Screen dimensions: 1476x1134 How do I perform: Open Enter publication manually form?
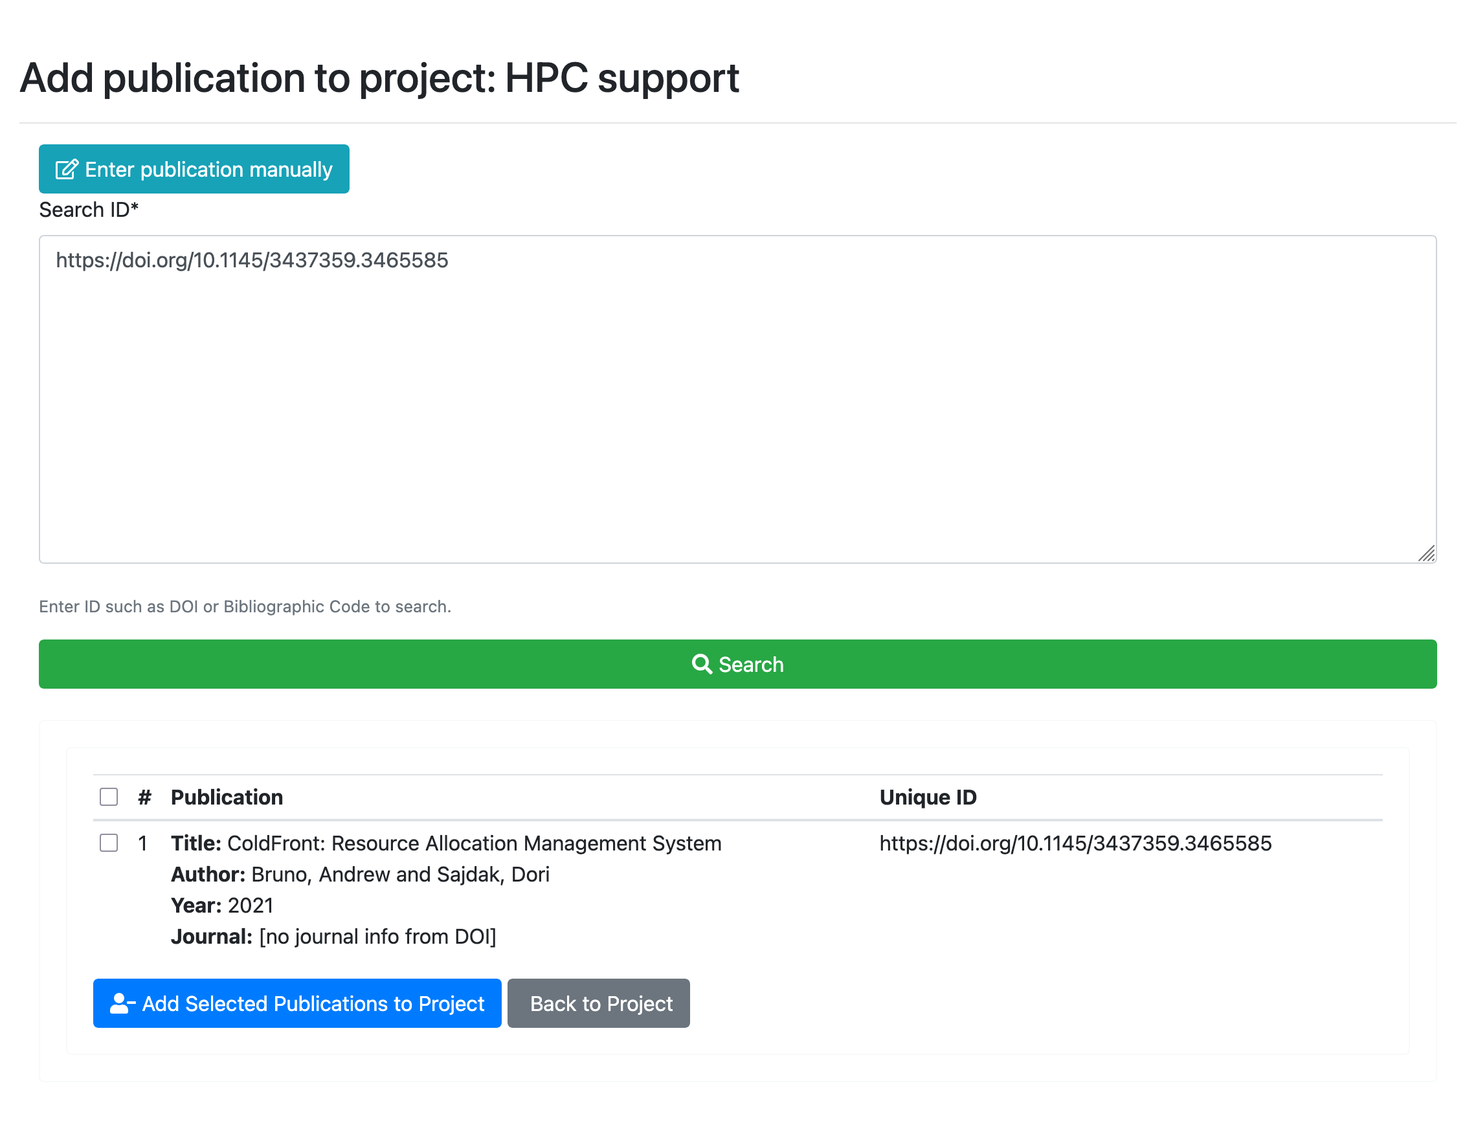click(x=194, y=169)
